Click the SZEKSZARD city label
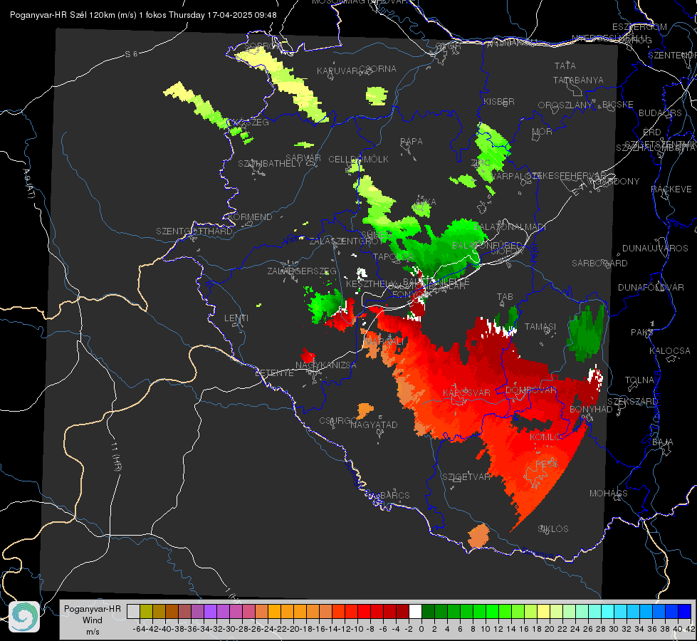The image size is (697, 641). (632, 402)
